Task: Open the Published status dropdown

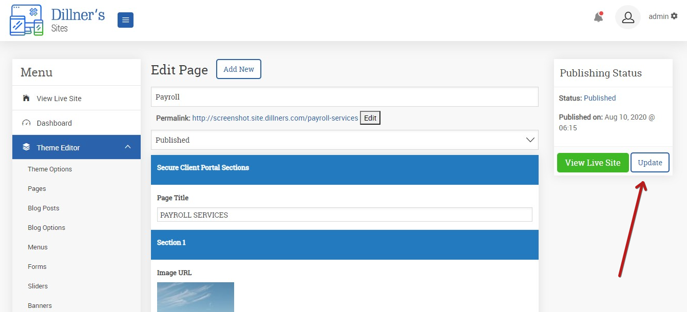Action: tap(345, 140)
